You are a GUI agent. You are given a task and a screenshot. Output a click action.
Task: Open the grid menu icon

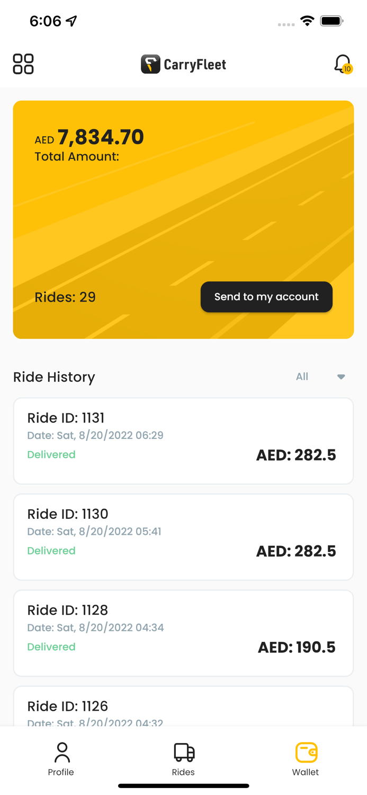23,64
